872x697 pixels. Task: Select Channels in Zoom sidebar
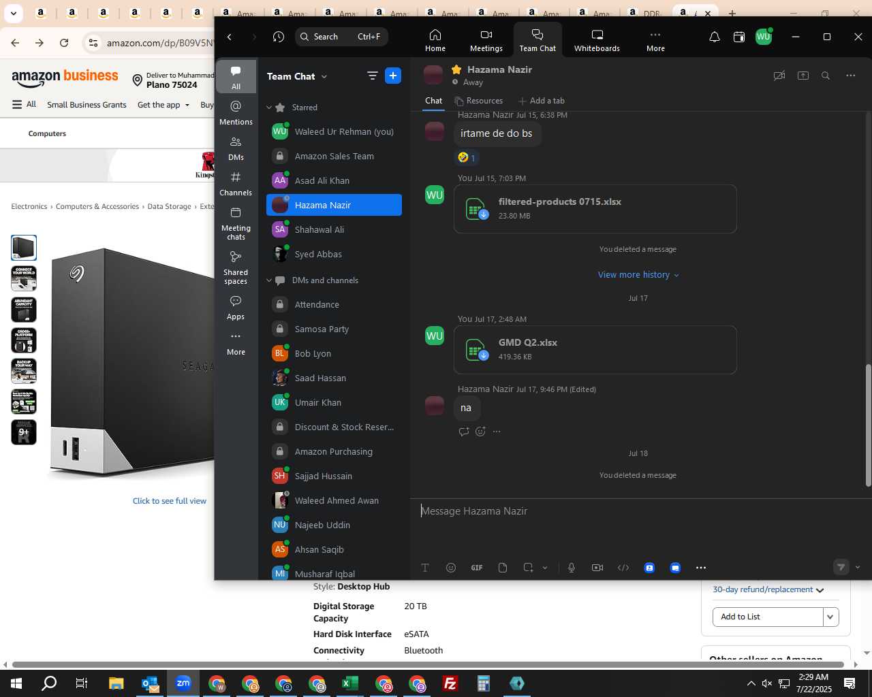[236, 184]
